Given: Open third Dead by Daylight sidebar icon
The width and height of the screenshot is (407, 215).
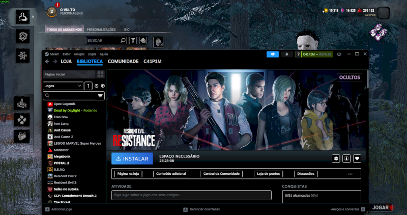Looking at the screenshot, I should [x=22, y=56].
